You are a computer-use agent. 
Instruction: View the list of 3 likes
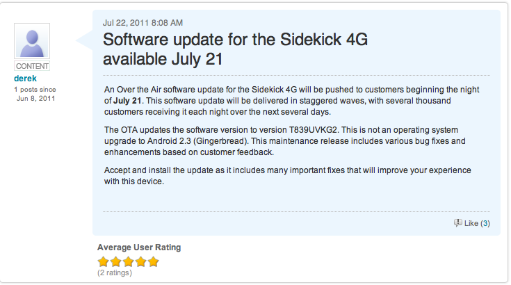coord(485,223)
